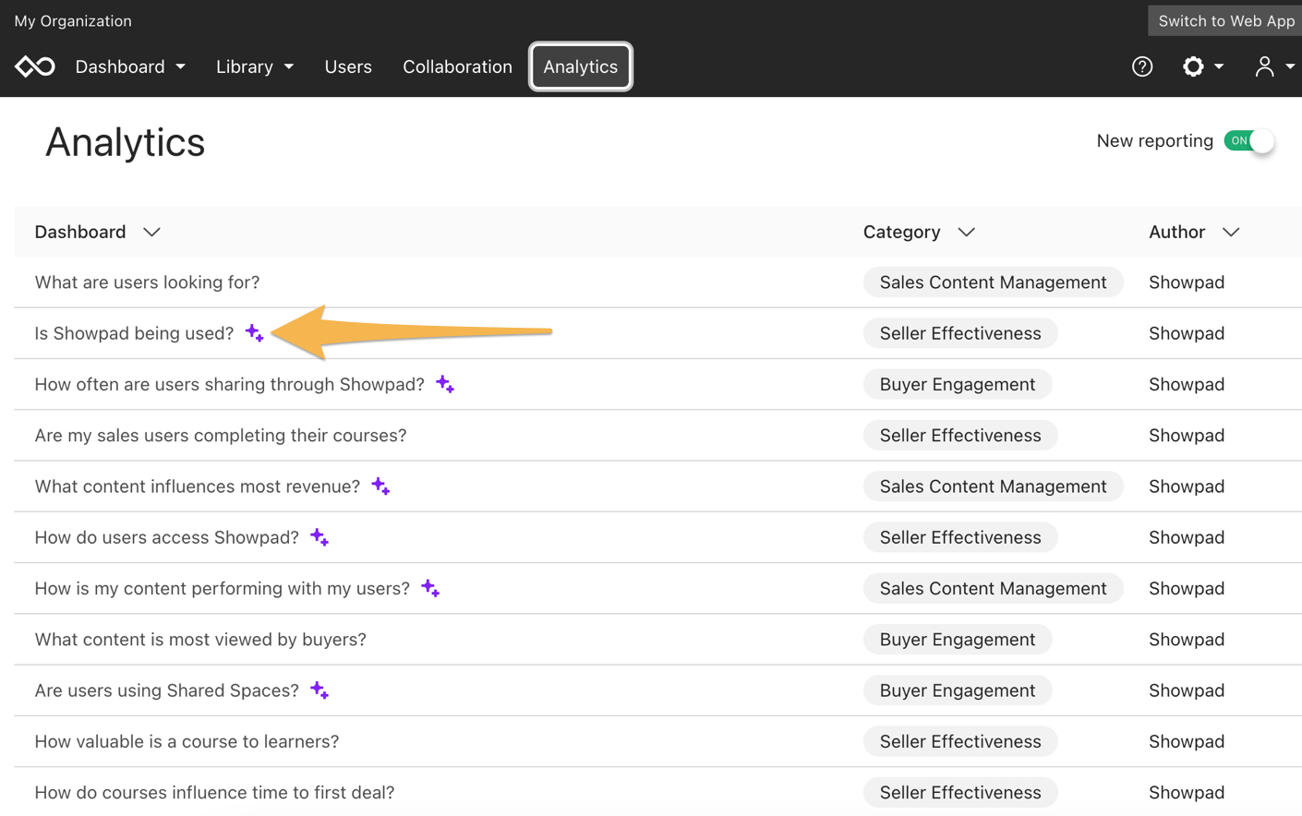Go to the Collaboration tab

(457, 66)
